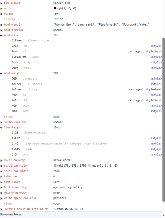Expand the scrollbar-width property
165x218 pixels.
point(1,171)
